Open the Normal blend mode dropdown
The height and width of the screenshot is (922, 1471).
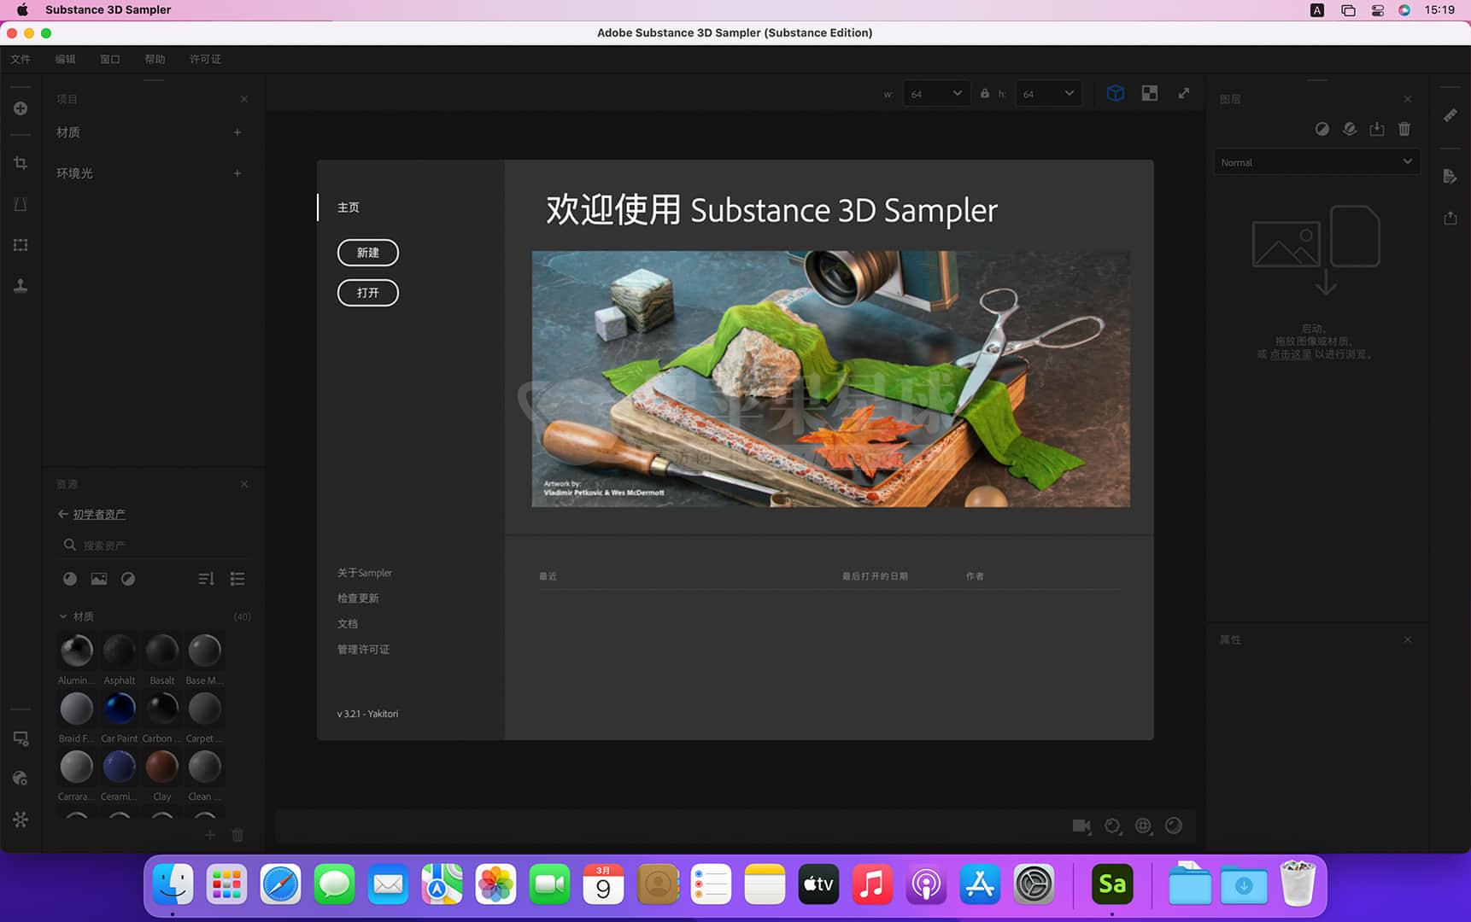1316,161
